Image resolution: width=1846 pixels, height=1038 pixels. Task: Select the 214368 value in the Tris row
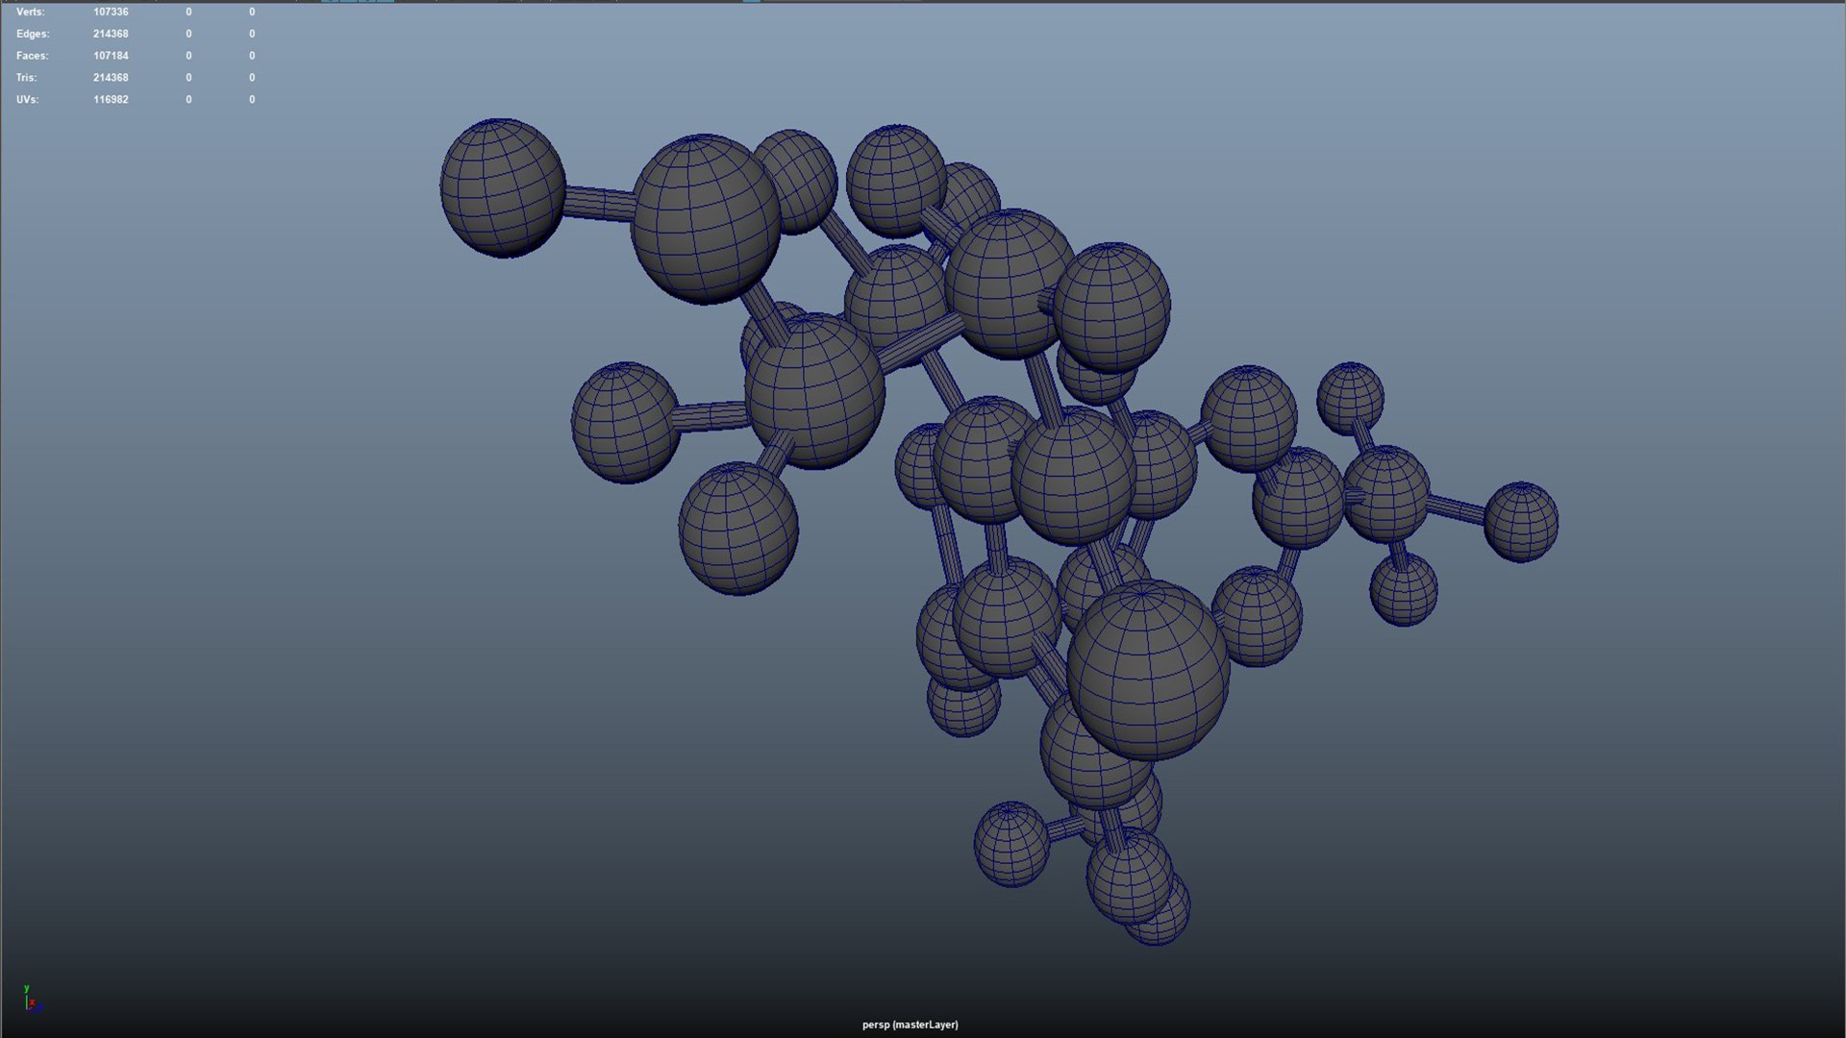(x=111, y=78)
